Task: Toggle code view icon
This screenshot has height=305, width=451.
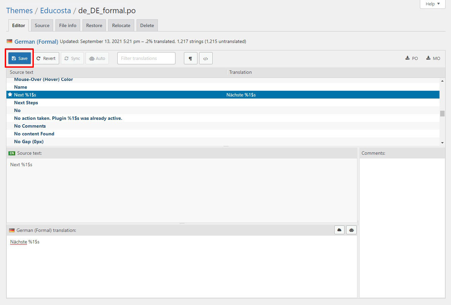Action: pyautogui.click(x=206, y=58)
